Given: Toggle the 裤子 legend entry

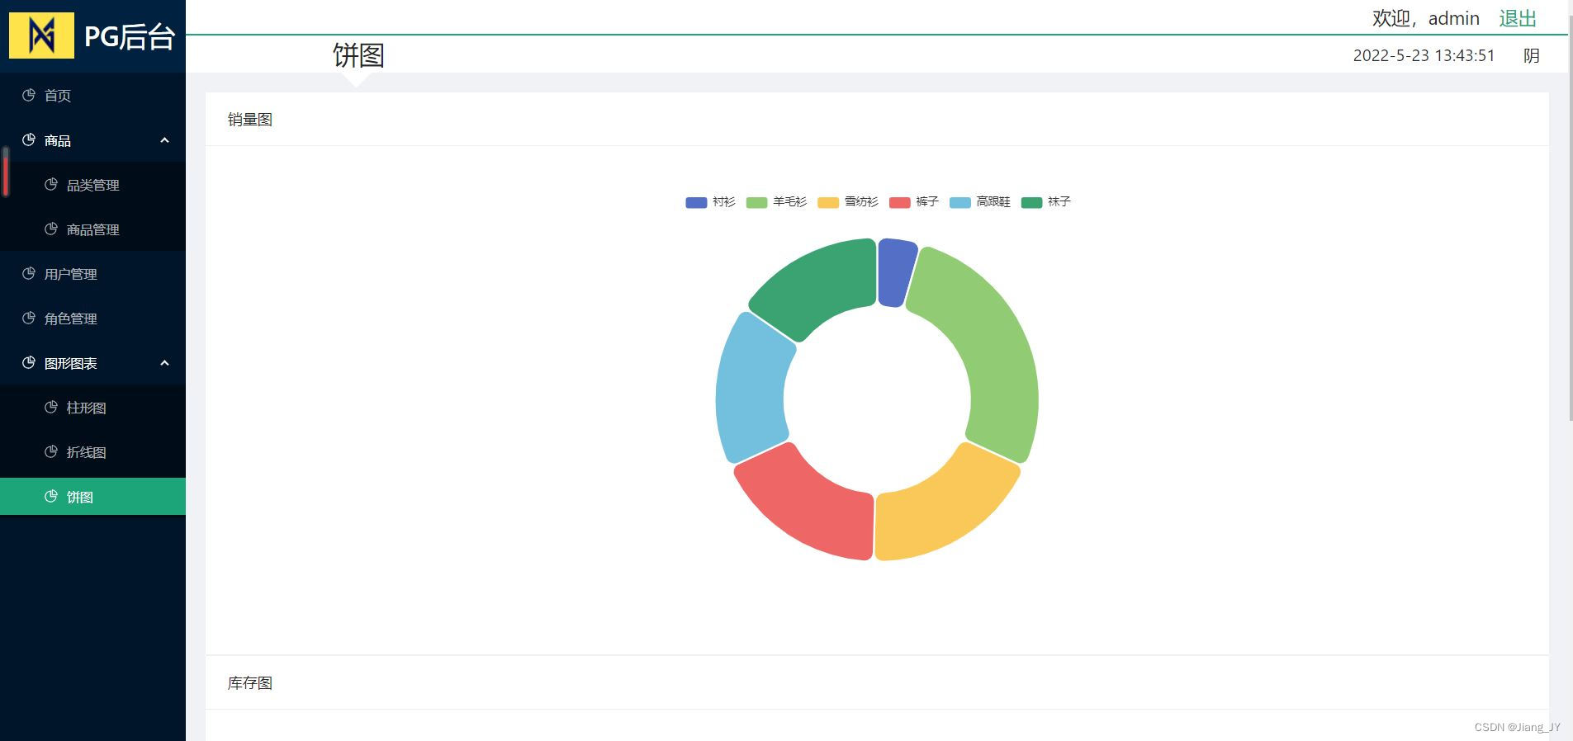Looking at the screenshot, I should pos(914,202).
